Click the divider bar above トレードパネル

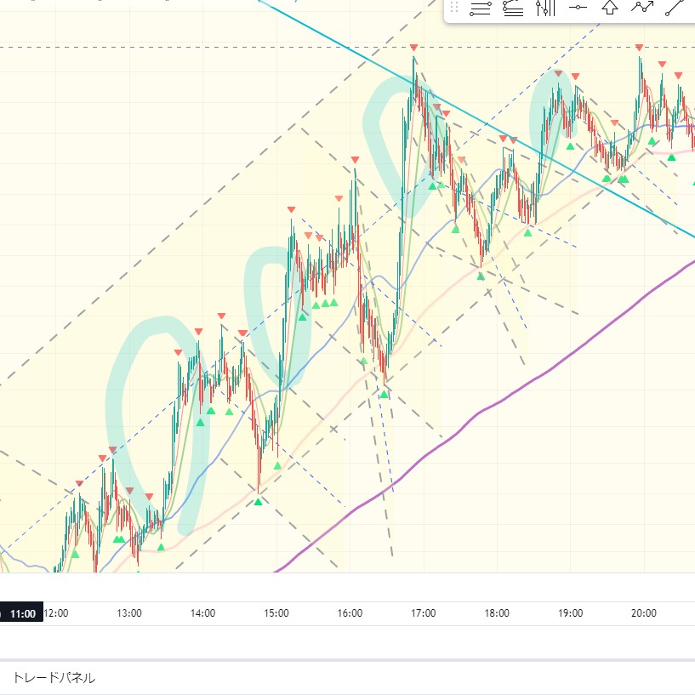coord(347,660)
